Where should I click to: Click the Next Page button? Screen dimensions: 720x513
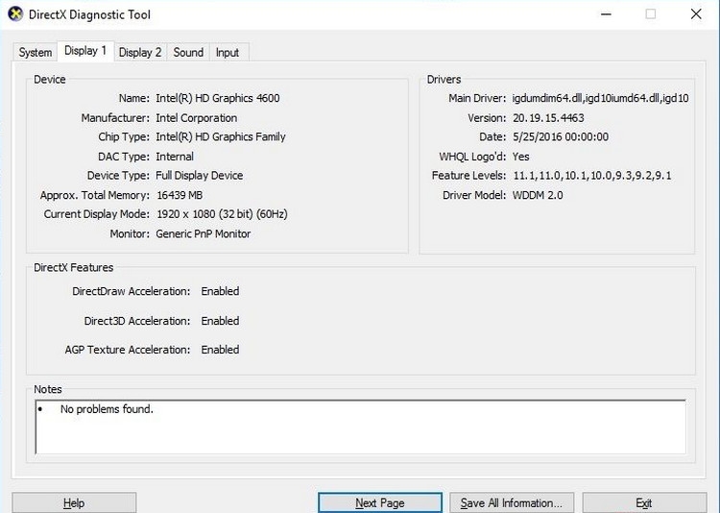point(380,502)
